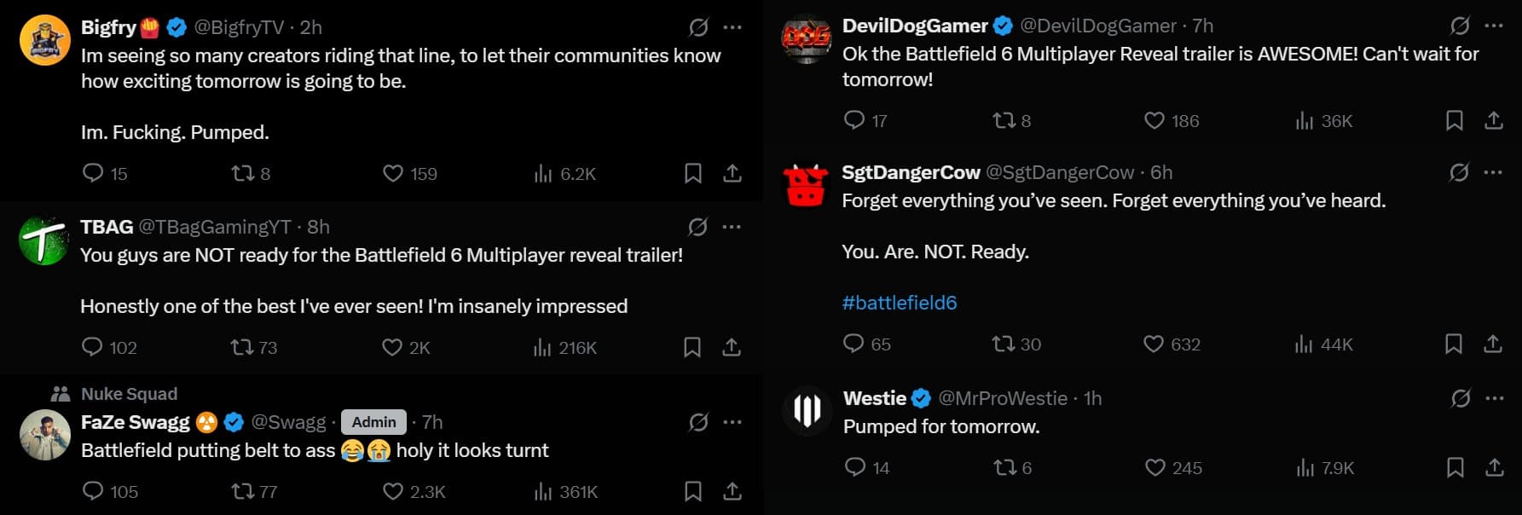Image resolution: width=1522 pixels, height=515 pixels.
Task: Bookmark Westie's tweet
Action: (x=1455, y=467)
